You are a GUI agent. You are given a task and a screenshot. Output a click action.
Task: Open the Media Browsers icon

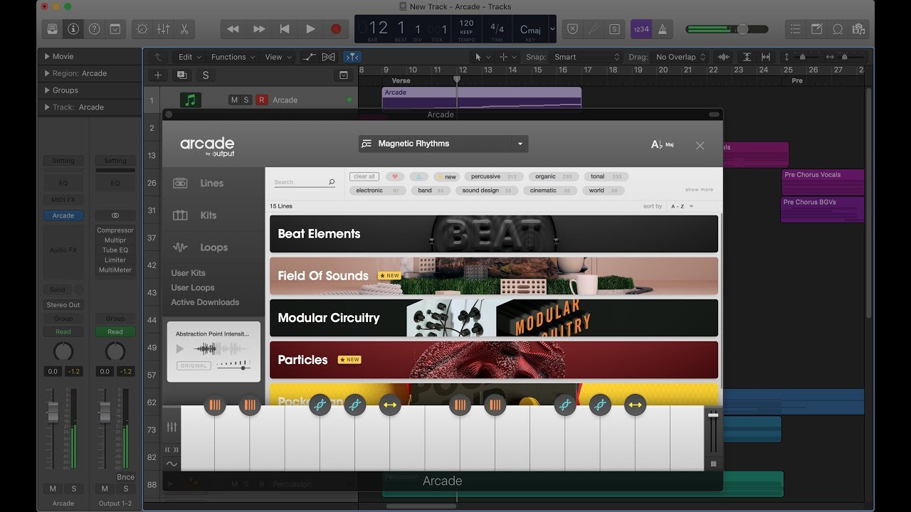858,29
